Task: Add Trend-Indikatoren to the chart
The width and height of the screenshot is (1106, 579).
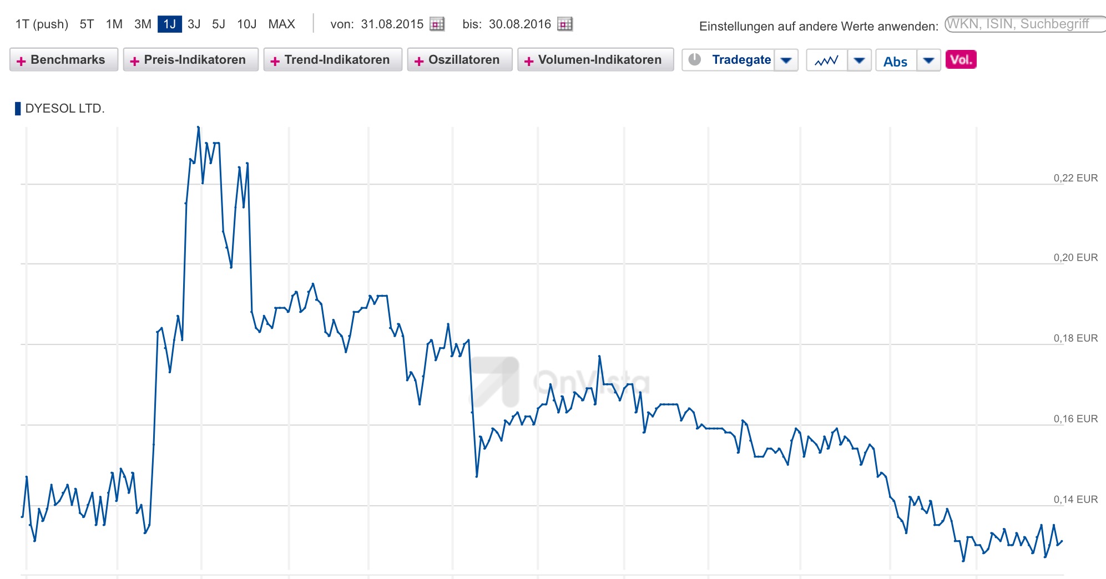Action: (x=332, y=59)
